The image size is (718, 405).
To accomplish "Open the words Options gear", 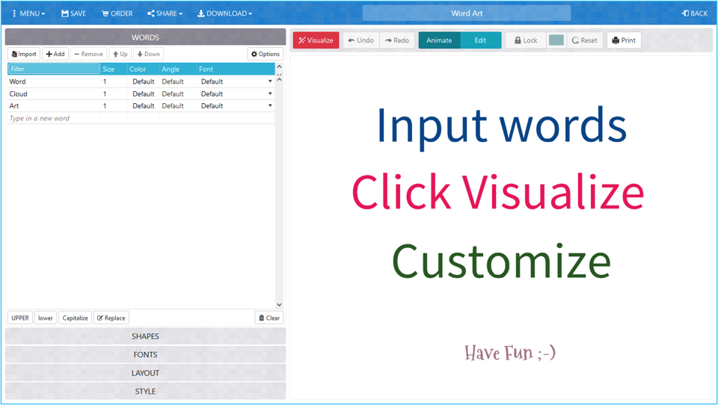I will click(x=265, y=54).
